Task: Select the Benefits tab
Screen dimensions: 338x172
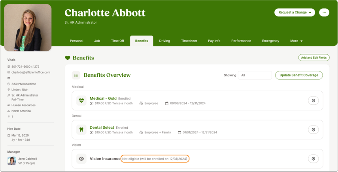Action: pos(142,41)
